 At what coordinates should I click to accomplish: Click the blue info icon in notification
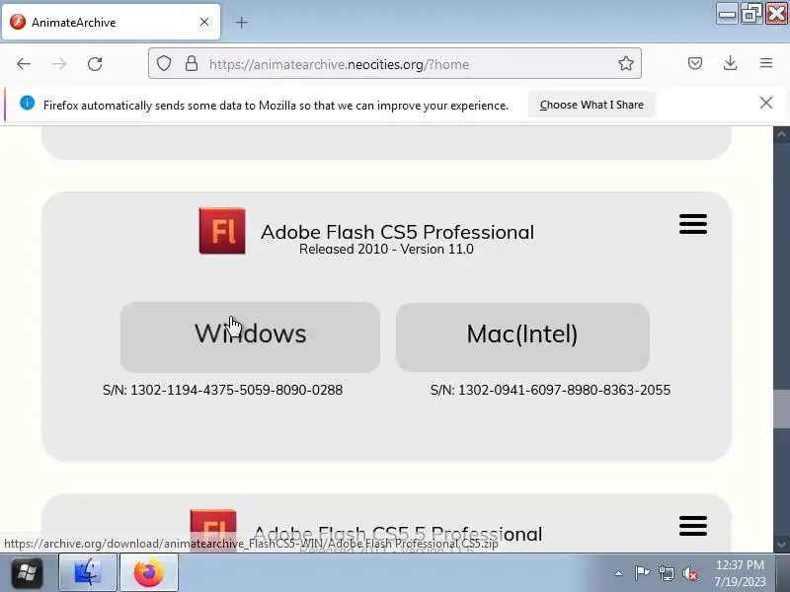point(28,104)
